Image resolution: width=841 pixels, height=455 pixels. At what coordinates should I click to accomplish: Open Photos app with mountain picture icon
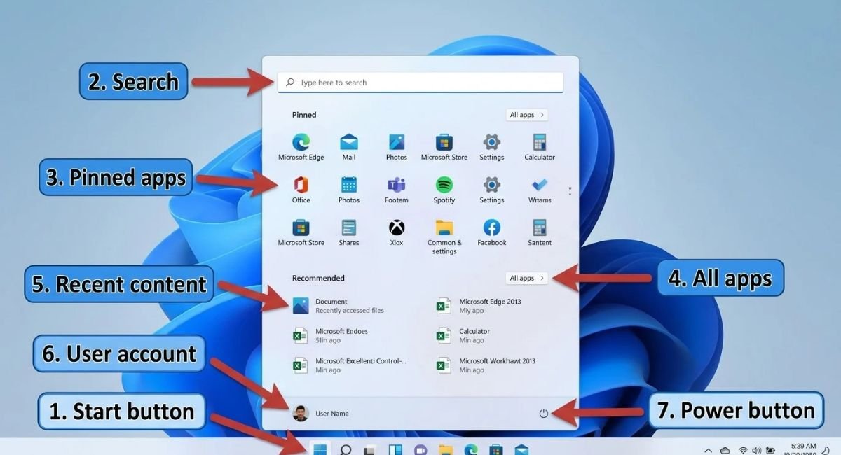[x=397, y=148]
